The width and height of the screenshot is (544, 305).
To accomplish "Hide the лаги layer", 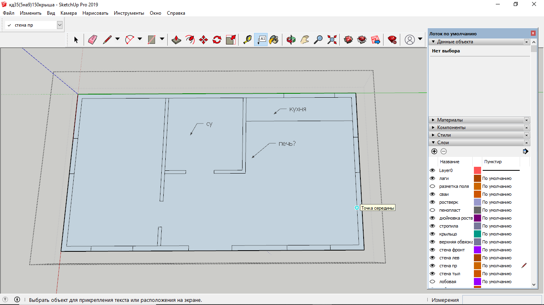I will pyautogui.click(x=432, y=178).
